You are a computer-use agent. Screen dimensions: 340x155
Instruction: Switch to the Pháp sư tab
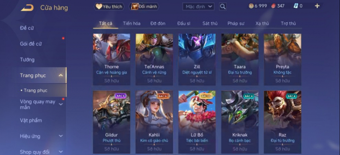236,23
